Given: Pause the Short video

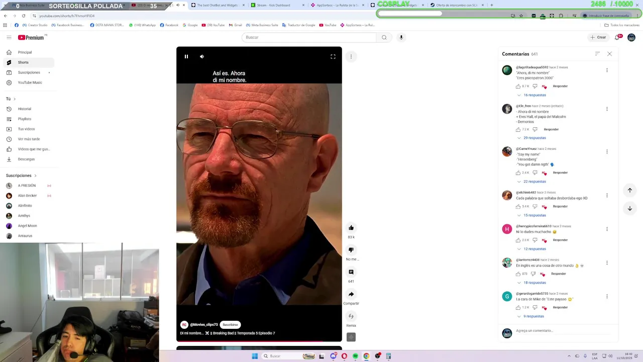Looking at the screenshot, I should (186, 56).
